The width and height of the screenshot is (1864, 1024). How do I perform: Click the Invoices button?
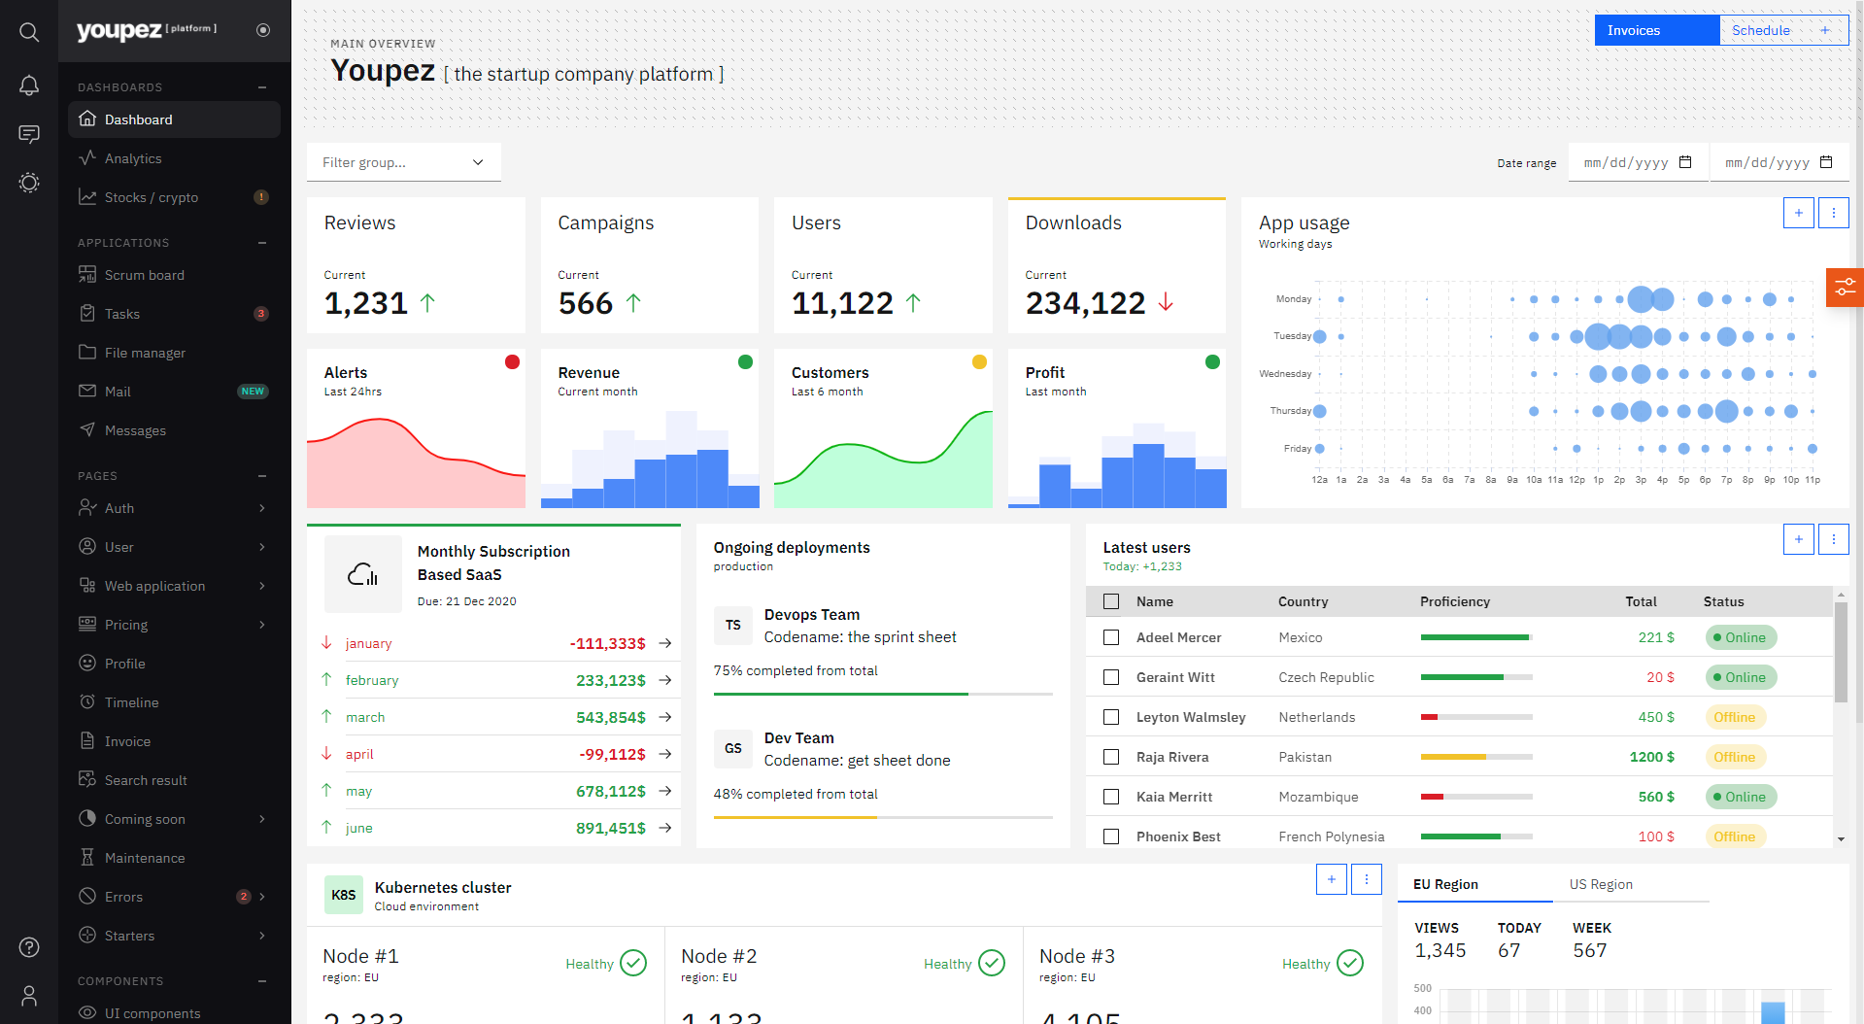point(1657,30)
